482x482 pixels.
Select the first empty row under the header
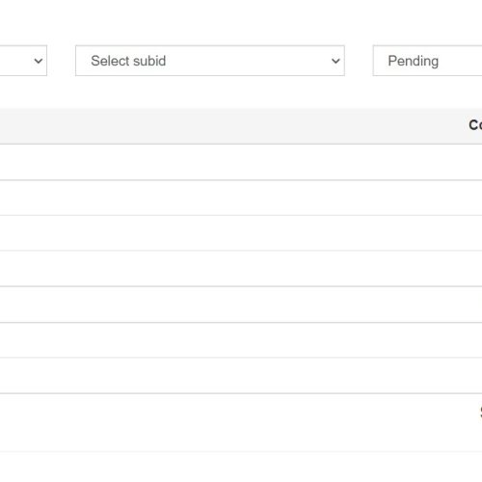(x=241, y=162)
